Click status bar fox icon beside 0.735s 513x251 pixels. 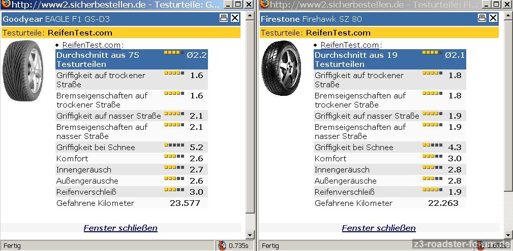click(x=222, y=246)
